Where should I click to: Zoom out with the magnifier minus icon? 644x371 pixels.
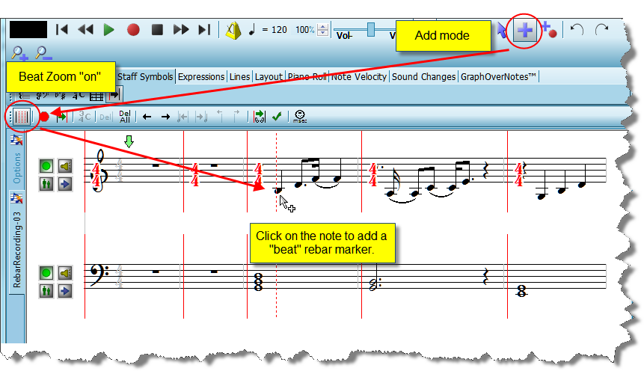[43, 52]
